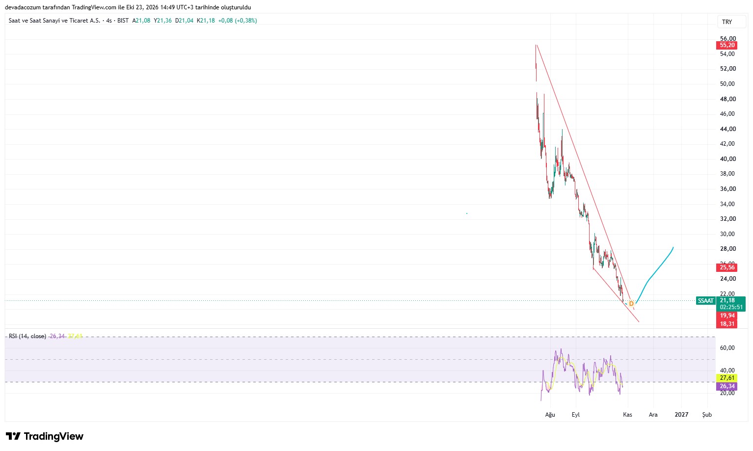This screenshot has height=451, width=753.
Task: Click the Şub month on time axis
Action: click(707, 415)
